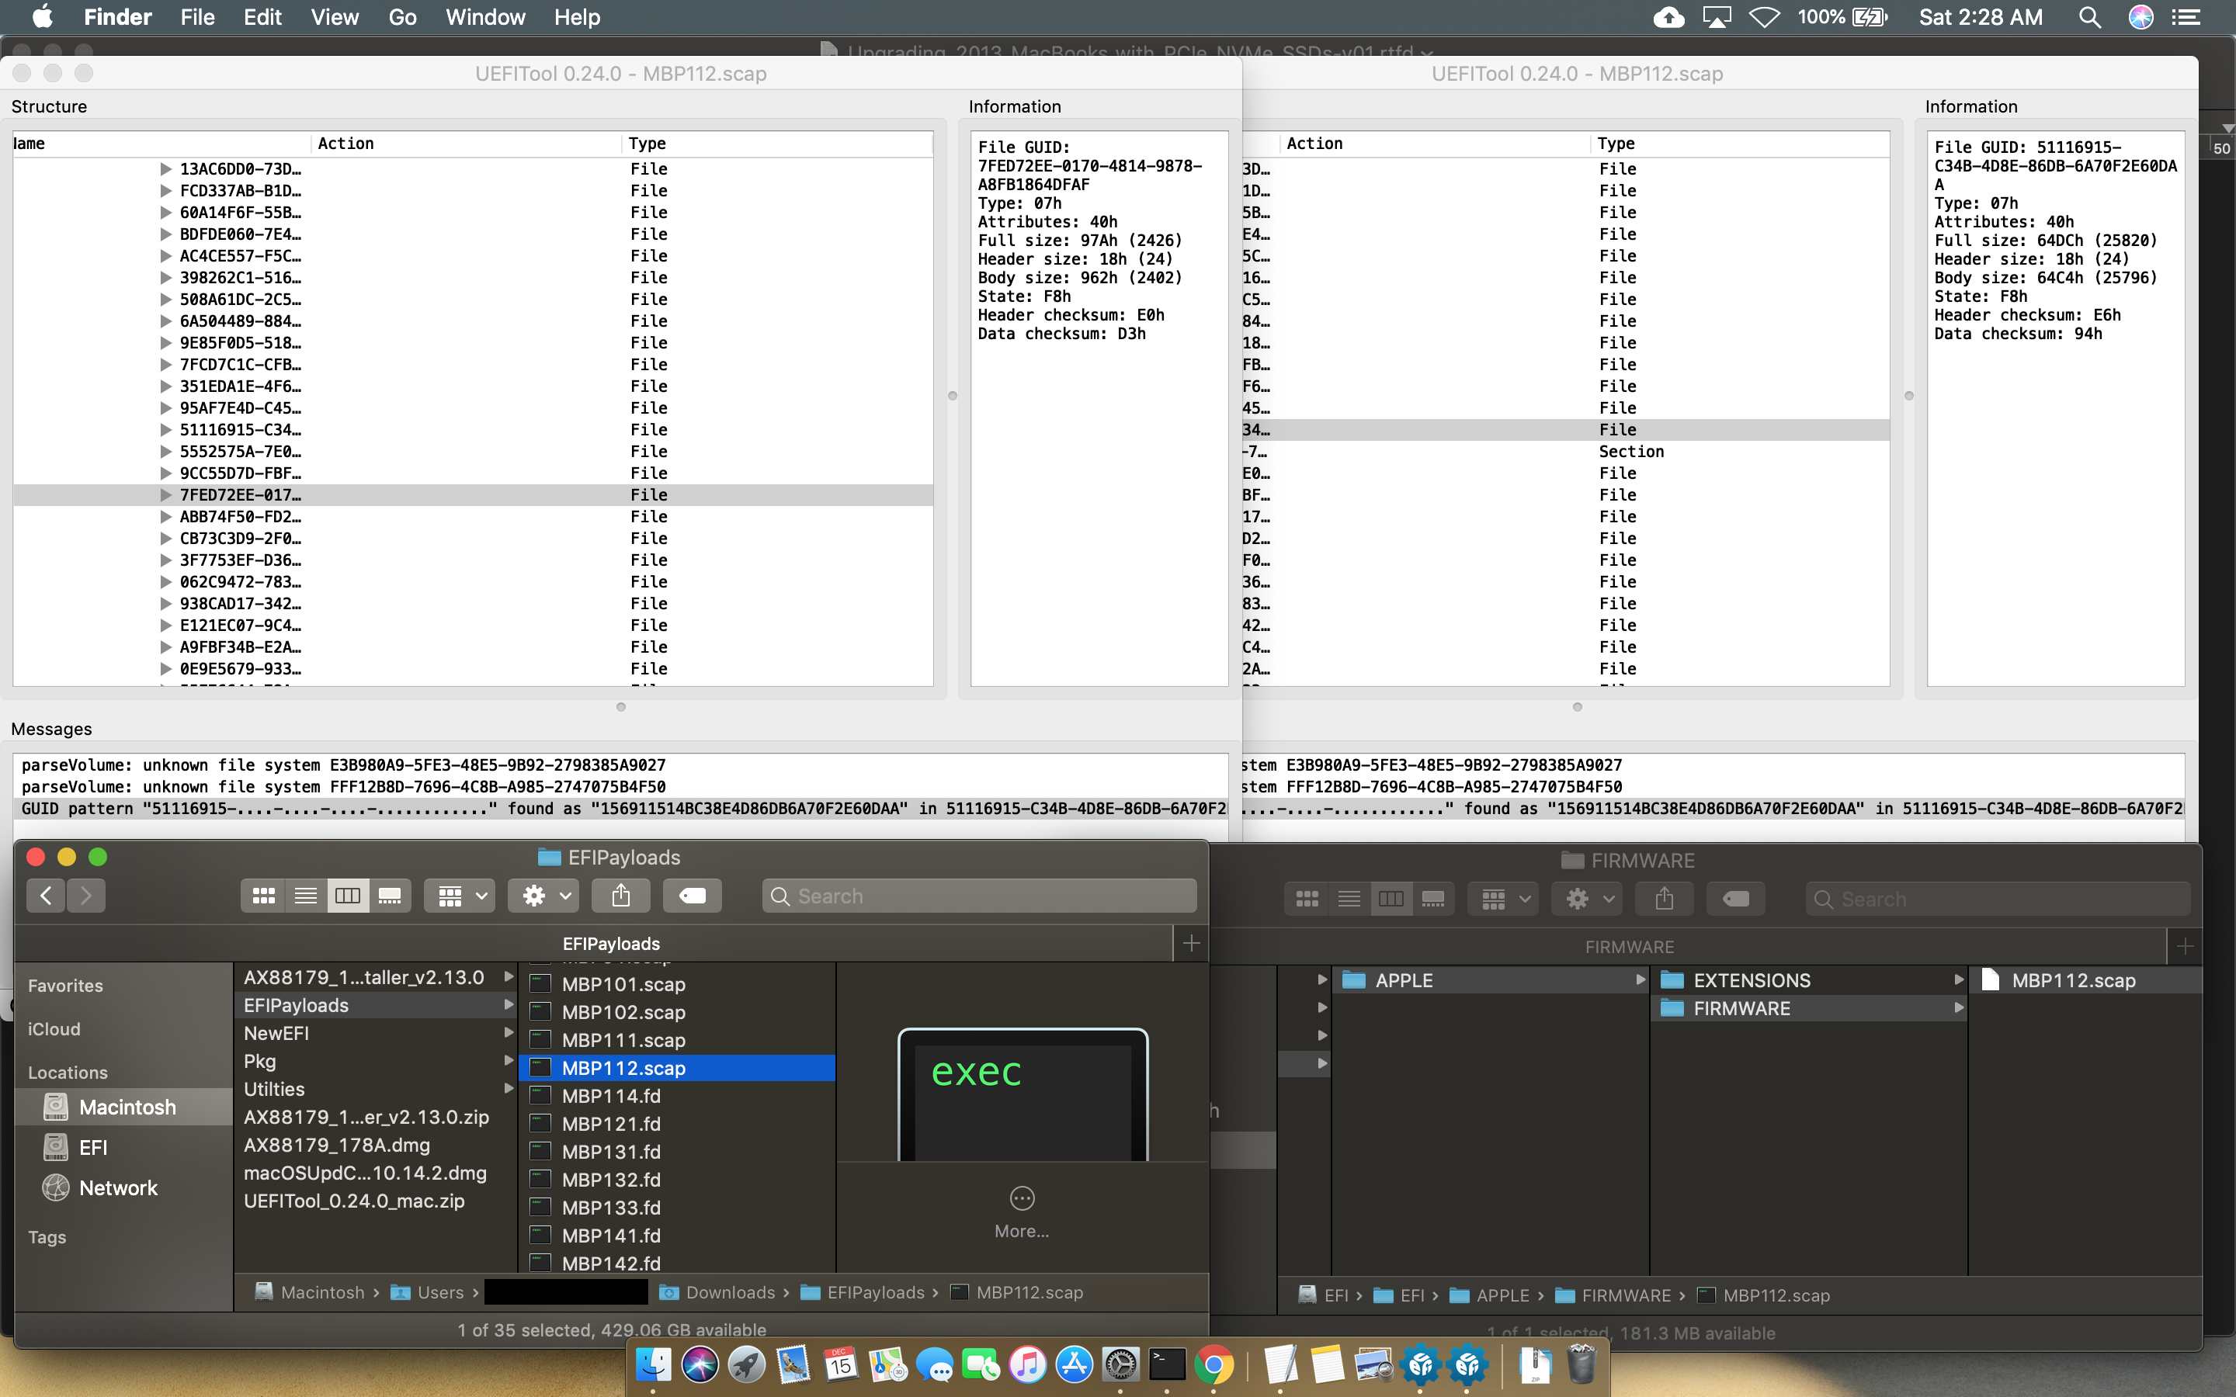
Task: Open iTunes from the Dock
Action: click(x=1027, y=1364)
